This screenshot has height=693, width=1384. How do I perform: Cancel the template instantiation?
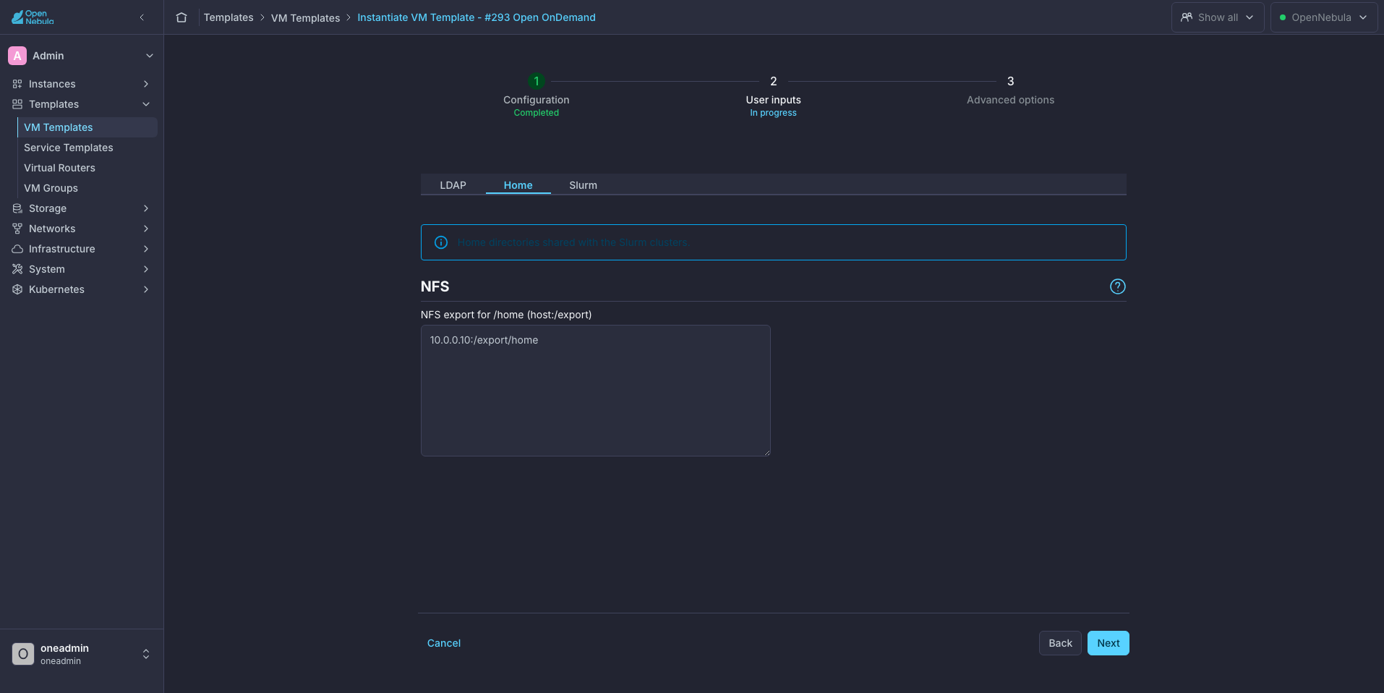tap(444, 643)
